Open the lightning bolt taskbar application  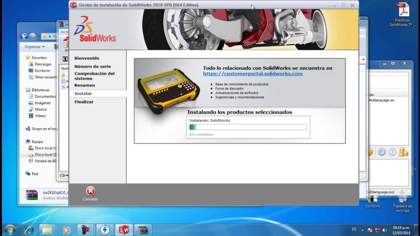click(105, 229)
